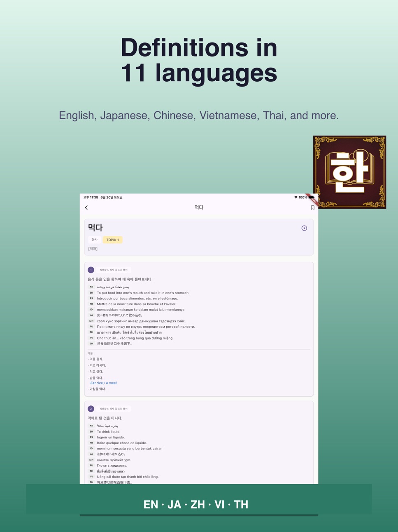This screenshot has width=398, height=532.
Task: Tap example sentence 먹고 살다
Action: coord(96,372)
